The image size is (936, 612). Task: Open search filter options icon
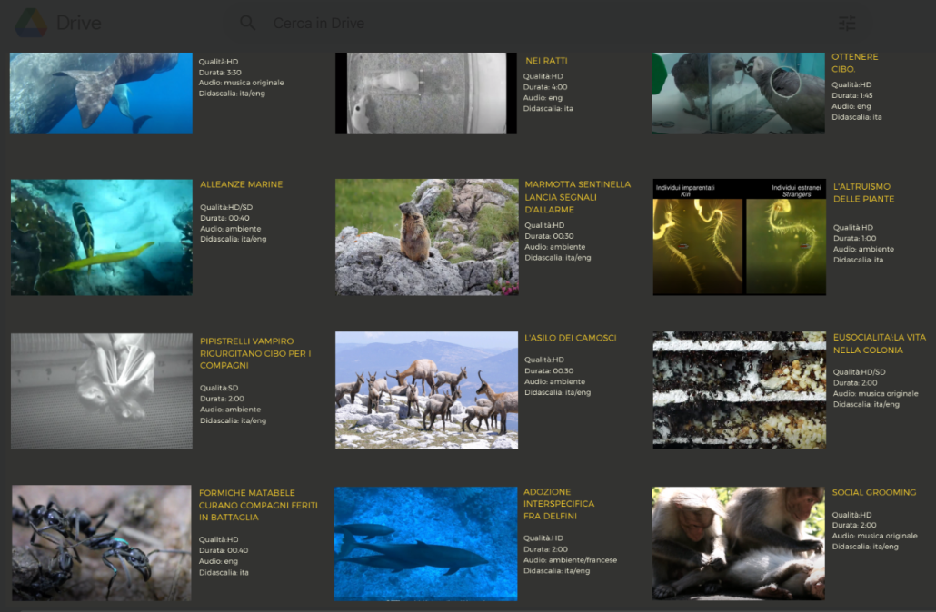(847, 24)
